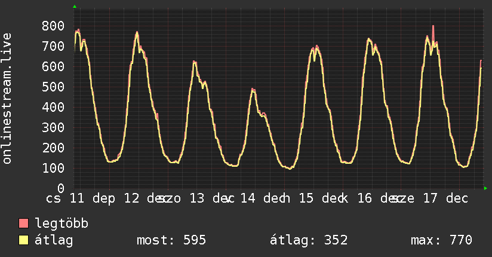Click the átlag legend label next to yellow swatch
This screenshot has width=492, height=257.
pyautogui.click(x=54, y=240)
